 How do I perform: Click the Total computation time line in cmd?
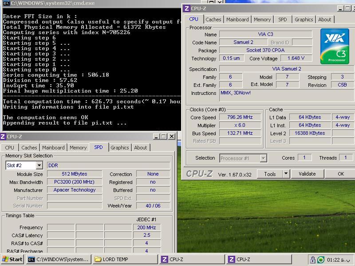click(92, 102)
